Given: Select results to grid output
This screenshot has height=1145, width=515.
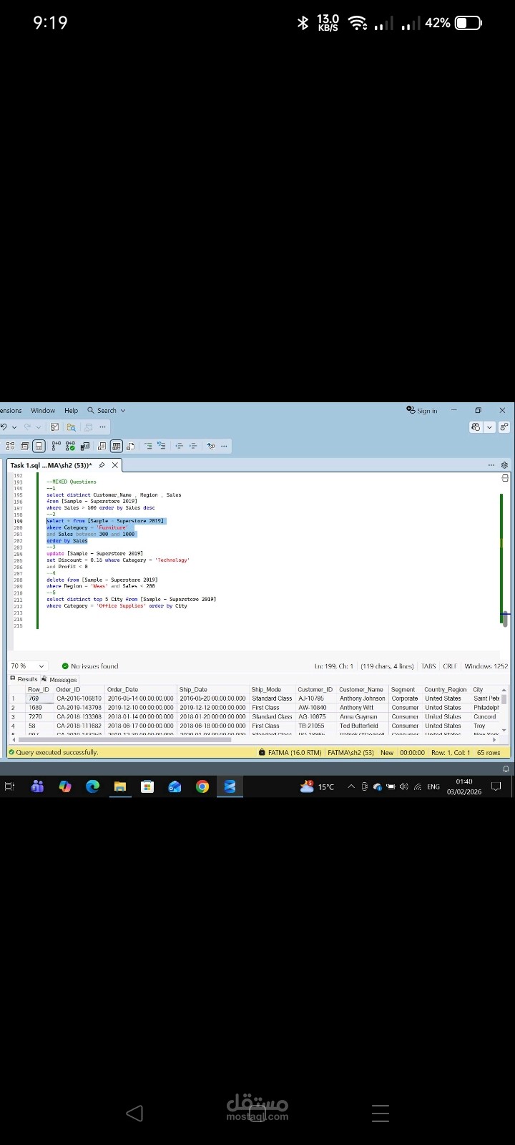Looking at the screenshot, I should (x=116, y=446).
